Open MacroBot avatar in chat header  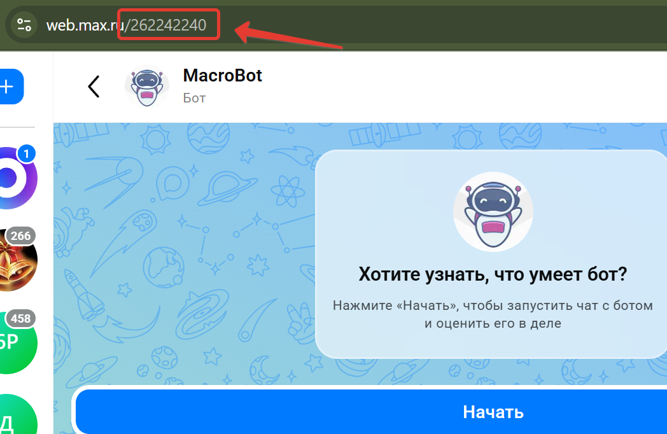point(147,87)
